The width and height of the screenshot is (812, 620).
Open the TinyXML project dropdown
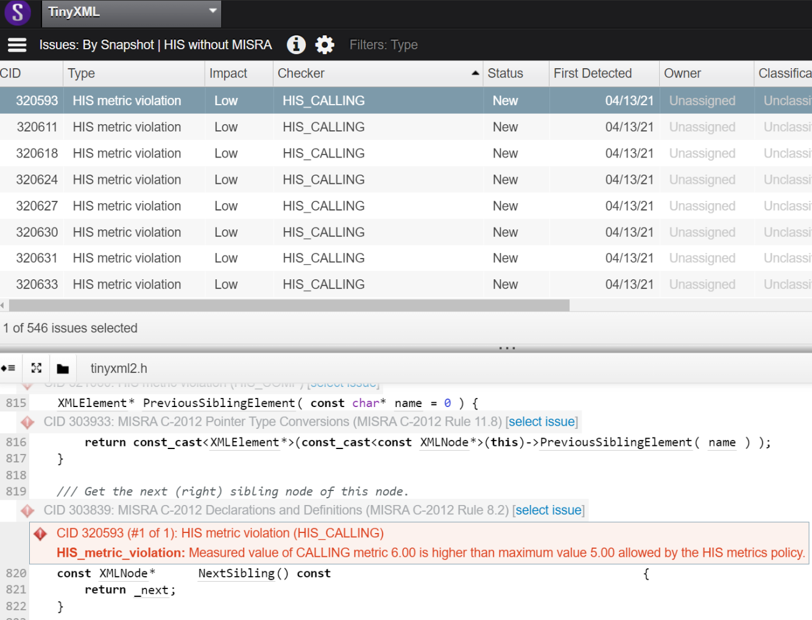click(x=132, y=13)
